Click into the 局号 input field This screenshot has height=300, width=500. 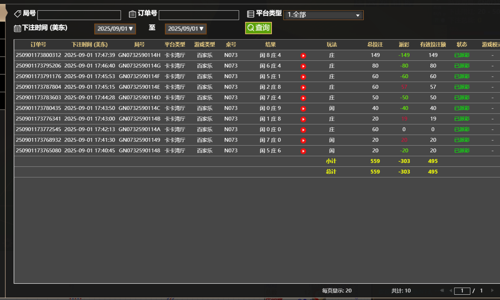click(79, 15)
